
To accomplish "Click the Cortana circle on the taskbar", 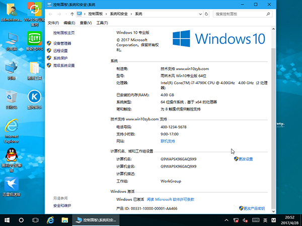I will pos(22,220).
